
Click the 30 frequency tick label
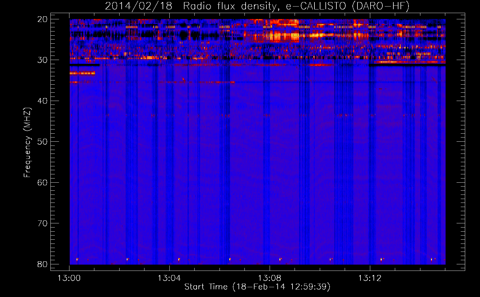tap(42, 60)
